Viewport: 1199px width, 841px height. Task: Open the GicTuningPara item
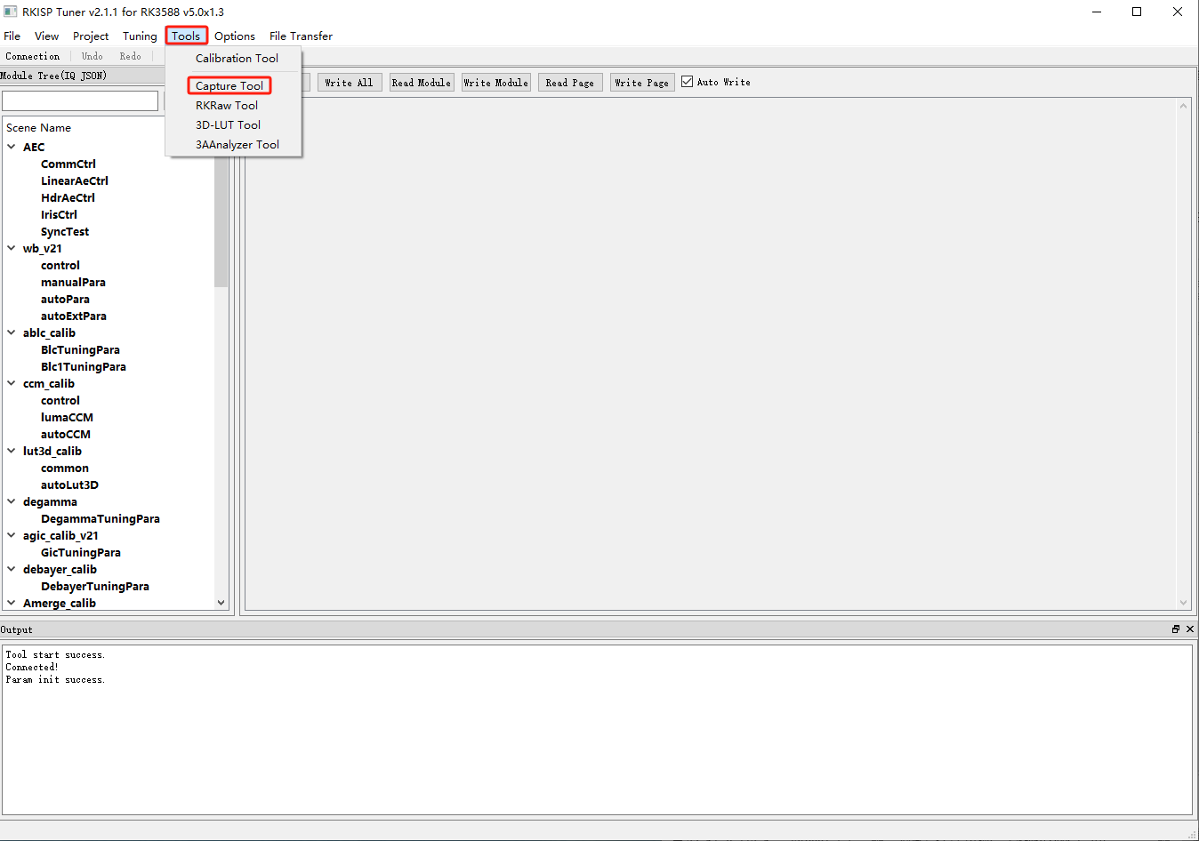81,553
